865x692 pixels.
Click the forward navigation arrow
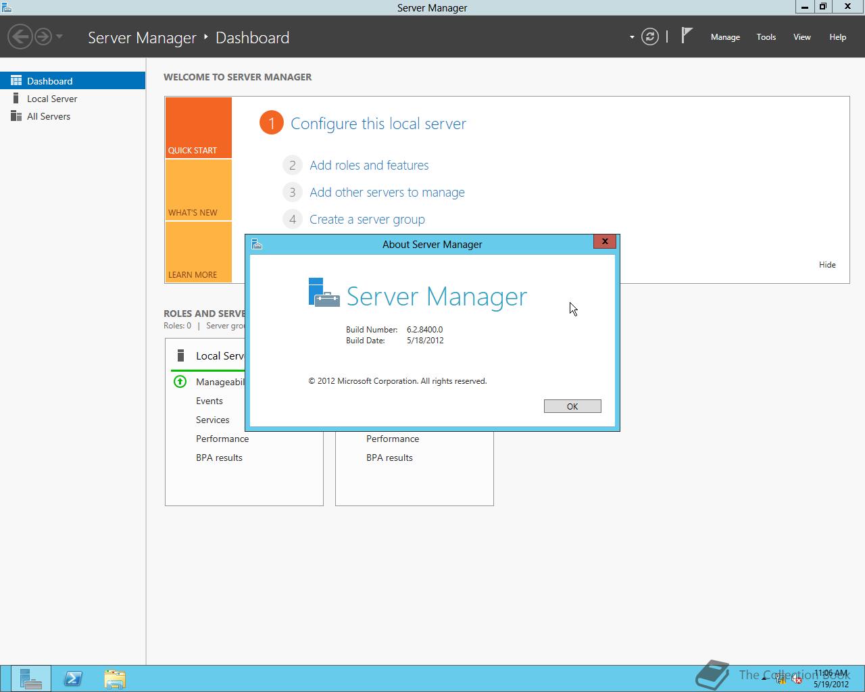click(43, 36)
